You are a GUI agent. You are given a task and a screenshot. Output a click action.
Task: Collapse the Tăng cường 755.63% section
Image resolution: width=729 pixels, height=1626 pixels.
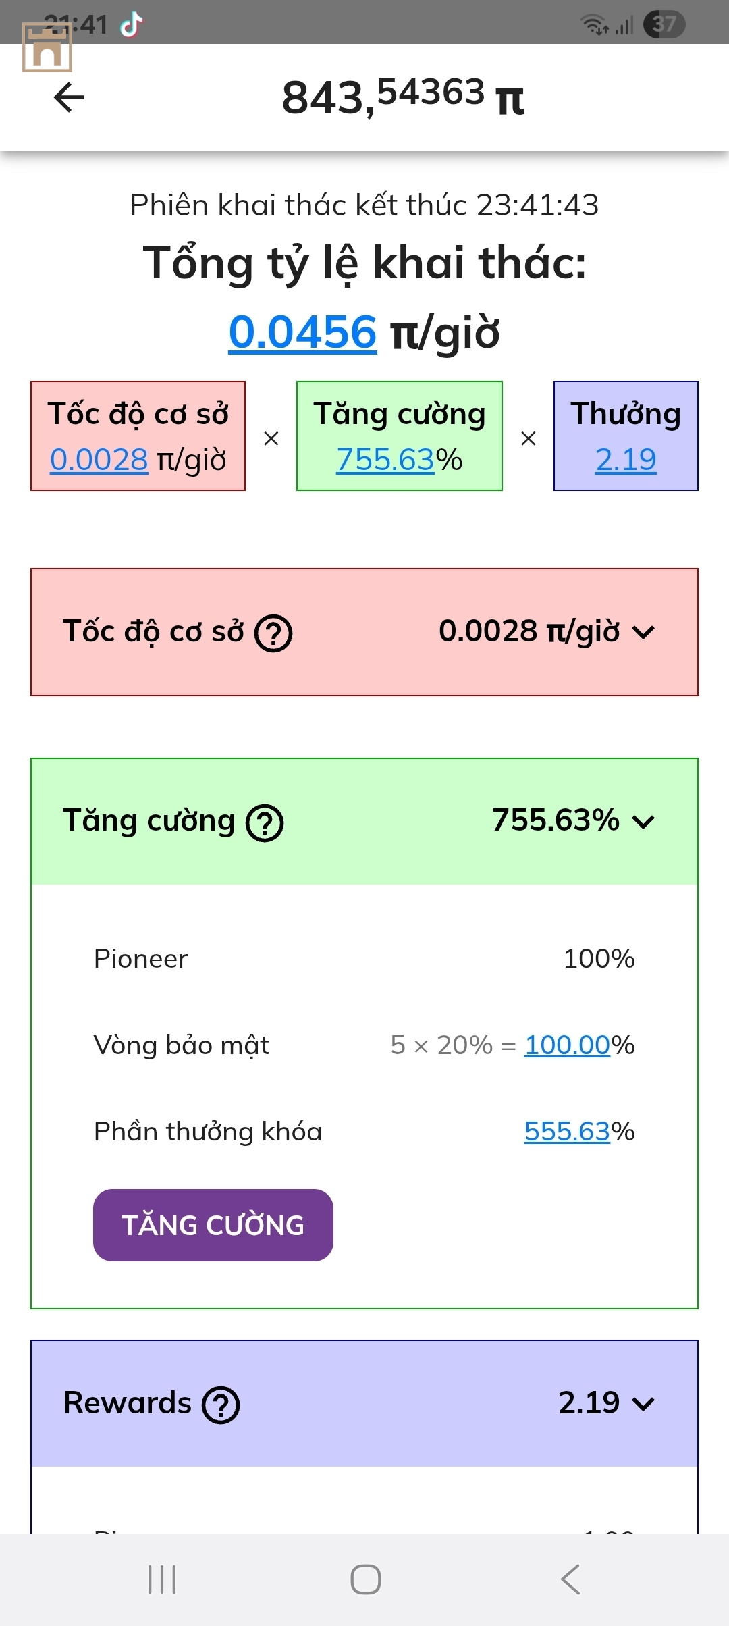(x=643, y=822)
